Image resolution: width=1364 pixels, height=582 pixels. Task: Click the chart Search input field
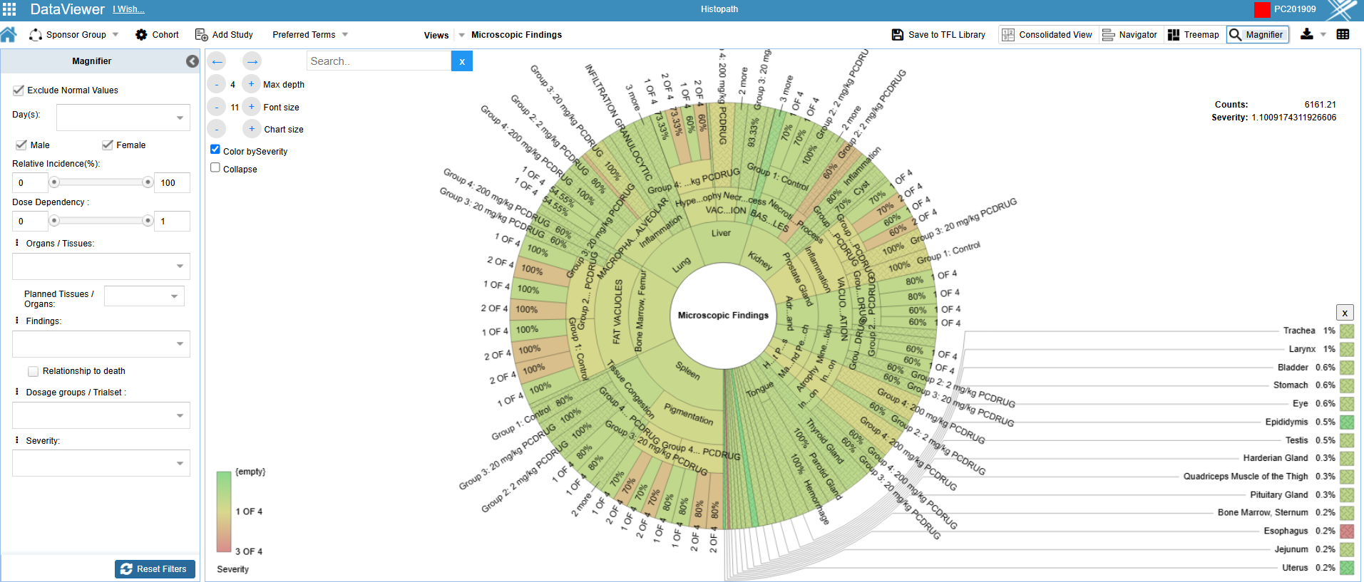(379, 61)
